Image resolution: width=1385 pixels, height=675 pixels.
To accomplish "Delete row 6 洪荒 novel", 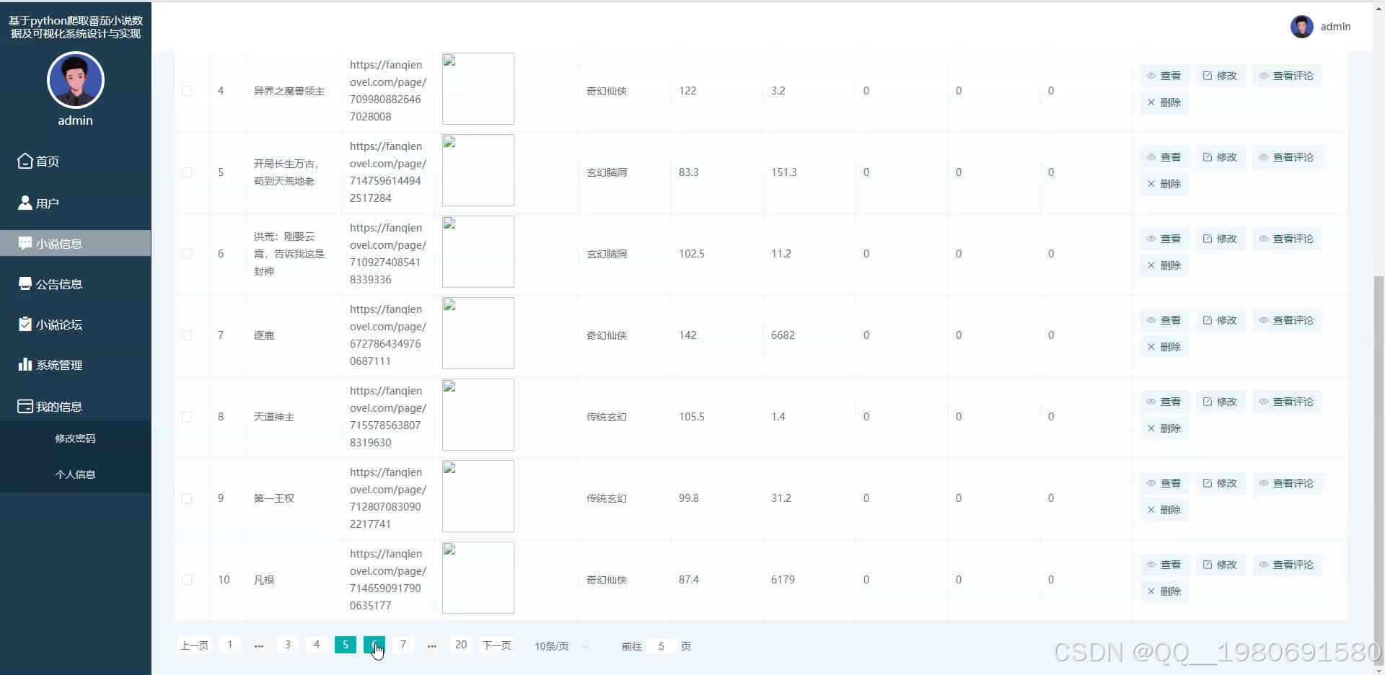I will click(1164, 265).
